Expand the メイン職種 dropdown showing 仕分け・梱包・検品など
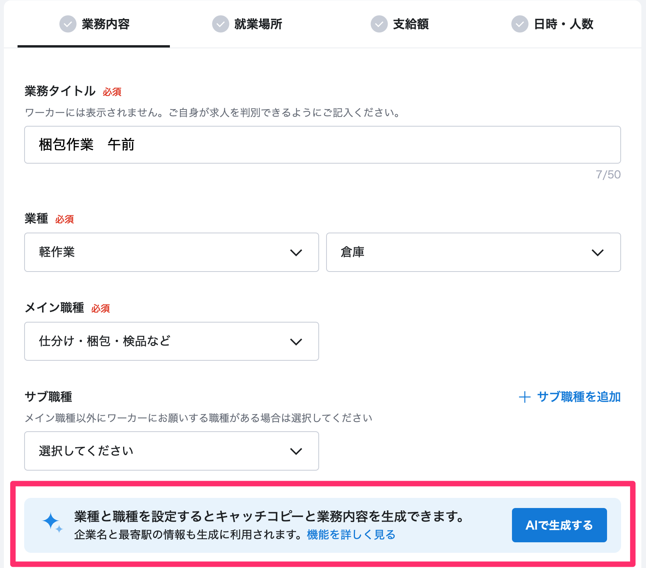Viewport: 646px width, 568px height. tap(171, 341)
